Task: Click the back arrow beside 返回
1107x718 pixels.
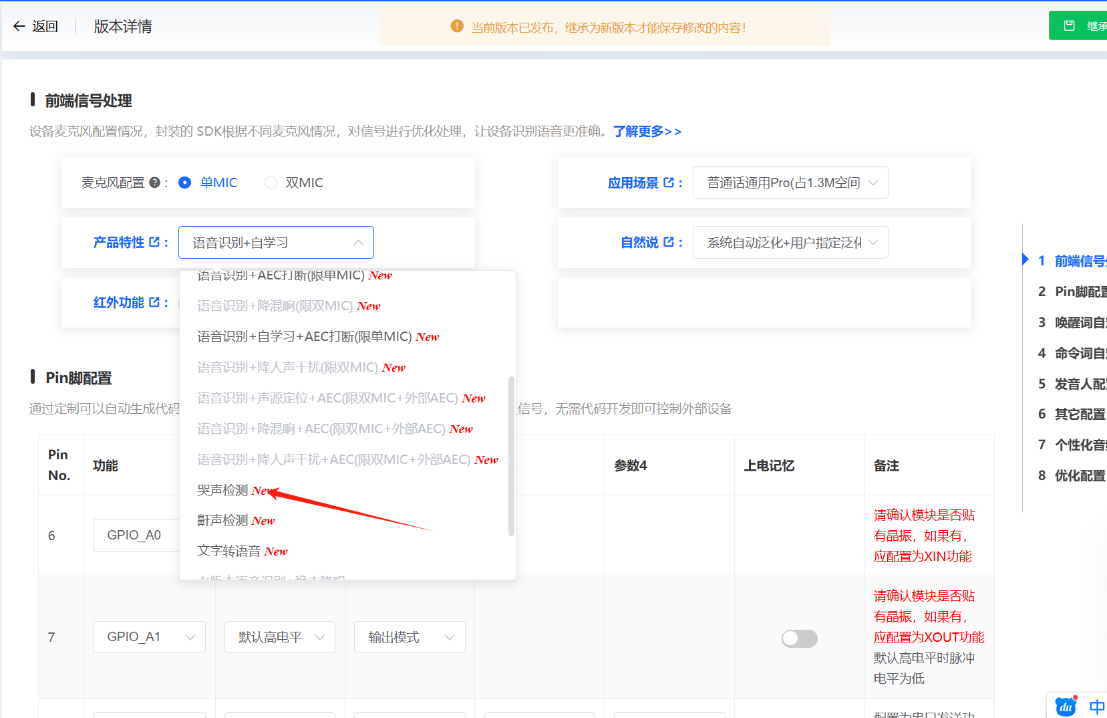Action: [x=18, y=25]
